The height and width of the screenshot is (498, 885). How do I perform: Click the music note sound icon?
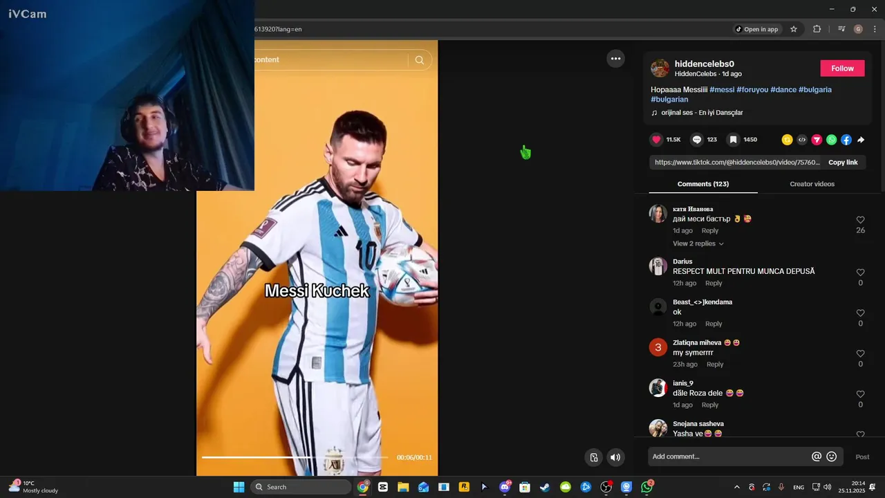[x=654, y=113]
